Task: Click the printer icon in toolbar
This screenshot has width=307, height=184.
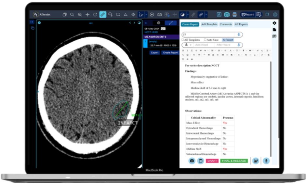Action: (x=234, y=15)
